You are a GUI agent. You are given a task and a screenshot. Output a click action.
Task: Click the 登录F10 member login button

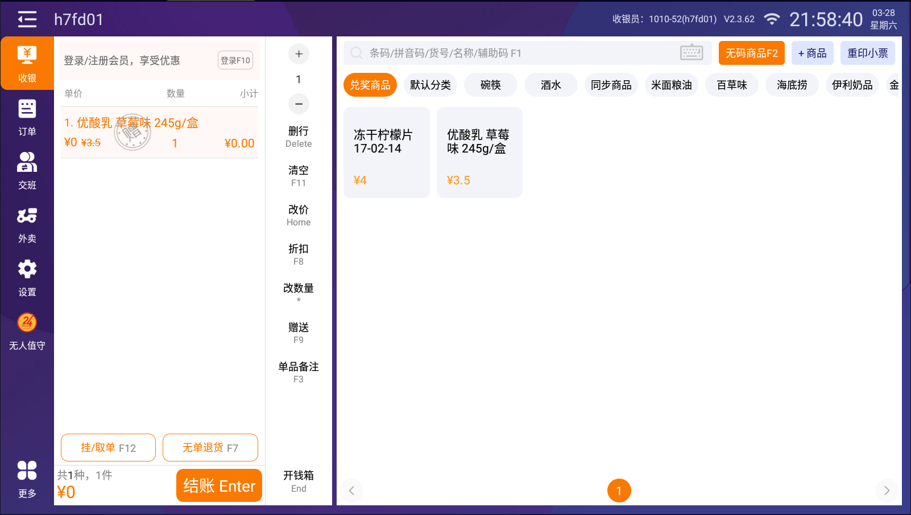pyautogui.click(x=235, y=60)
